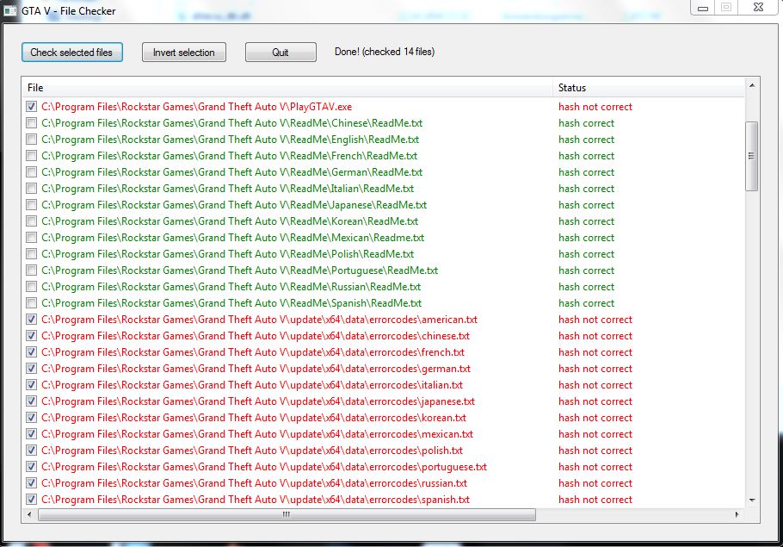Uncheck the errorcodes mexican.txt checkbox
783x547 pixels.
32,434
